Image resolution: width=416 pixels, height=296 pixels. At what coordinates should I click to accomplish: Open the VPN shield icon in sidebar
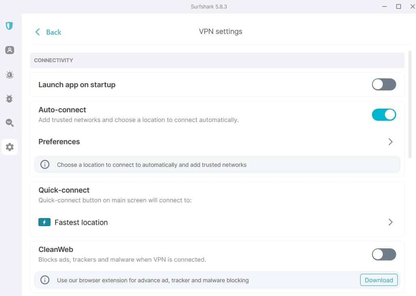coord(9,26)
